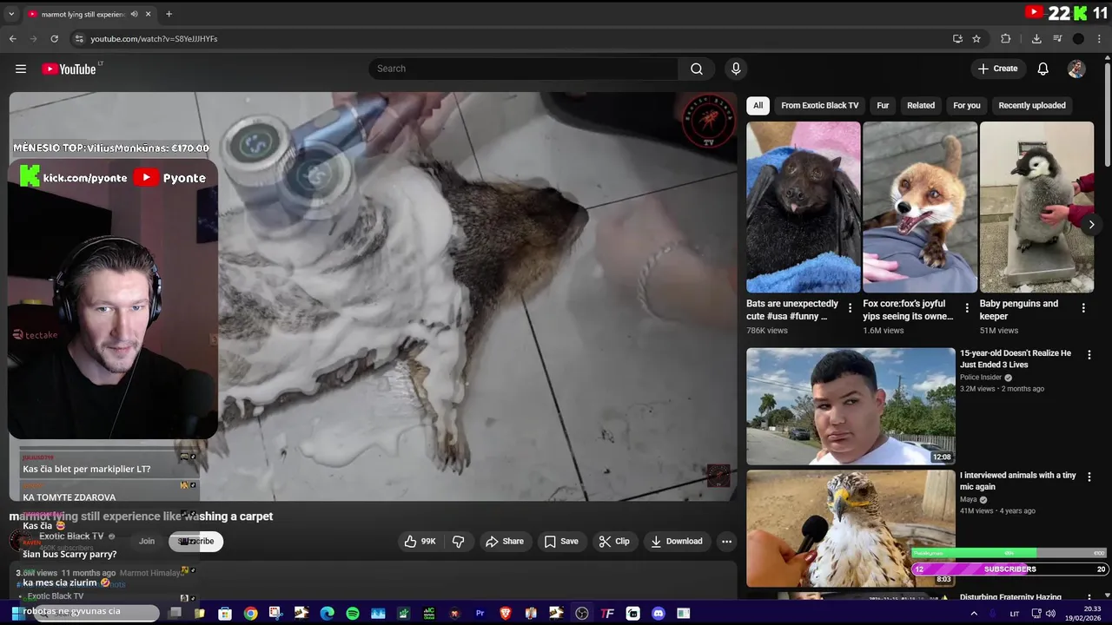Image resolution: width=1112 pixels, height=625 pixels.
Task: Open browser downloads icon
Action: pyautogui.click(x=1036, y=38)
